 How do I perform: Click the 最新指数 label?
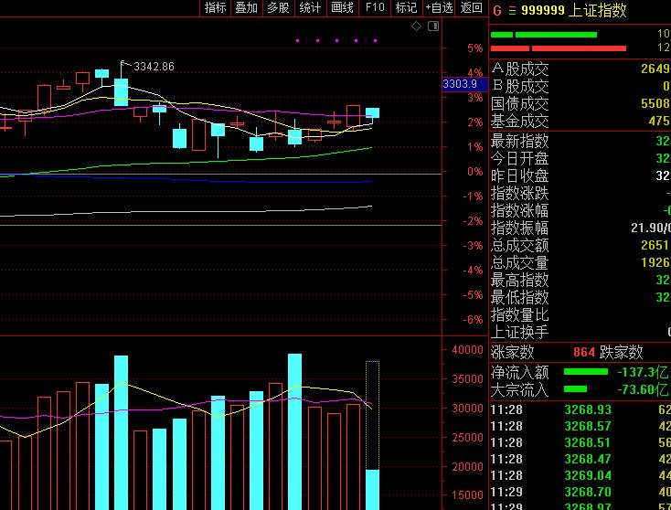point(520,141)
